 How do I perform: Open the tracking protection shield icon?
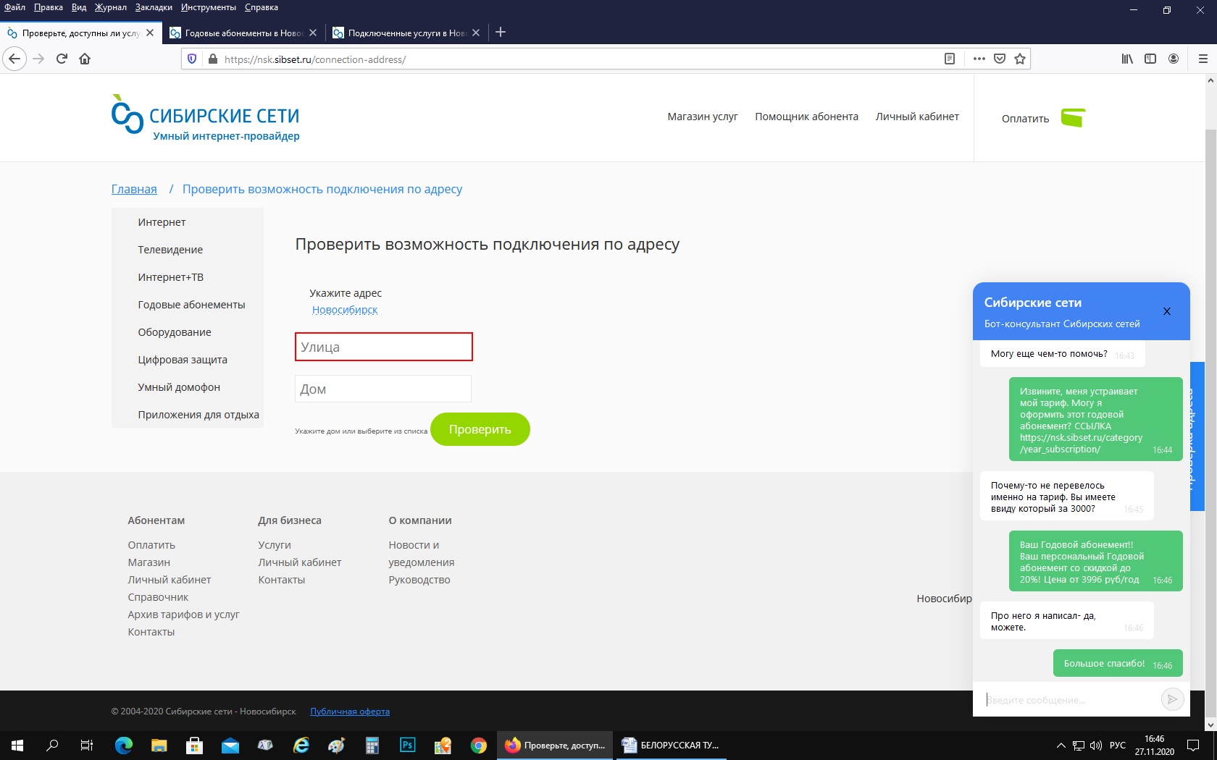coord(192,59)
